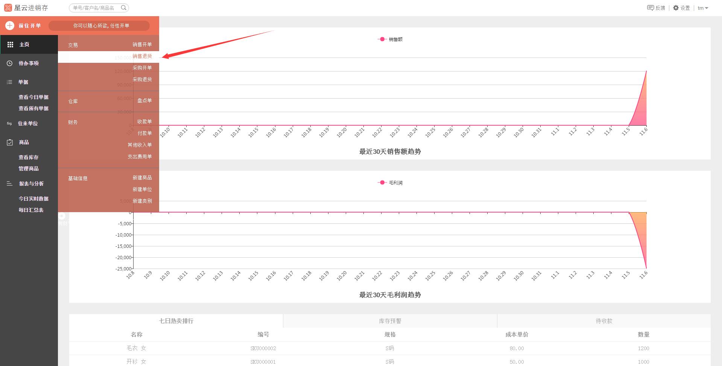
Task: Switch to the 待收款 tab
Action: pos(604,321)
